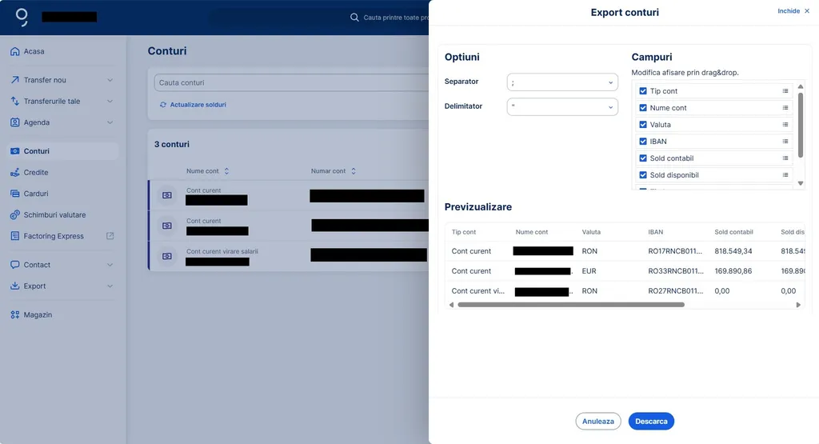Click the Contact speech bubble icon
This screenshot has width=819, height=444.
pyautogui.click(x=15, y=265)
